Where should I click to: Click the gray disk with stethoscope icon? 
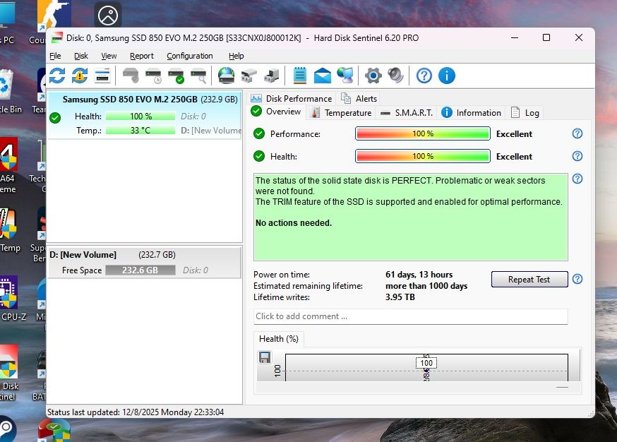(131, 76)
